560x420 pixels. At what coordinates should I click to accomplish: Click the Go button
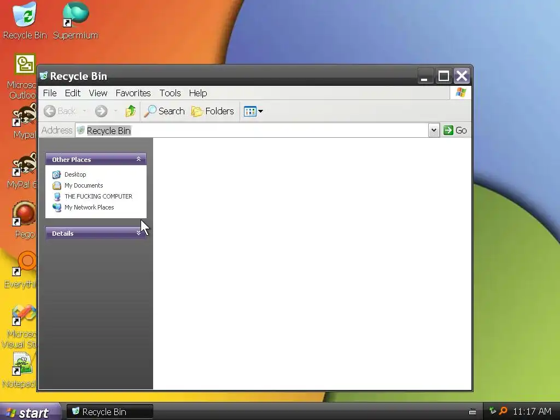(455, 130)
